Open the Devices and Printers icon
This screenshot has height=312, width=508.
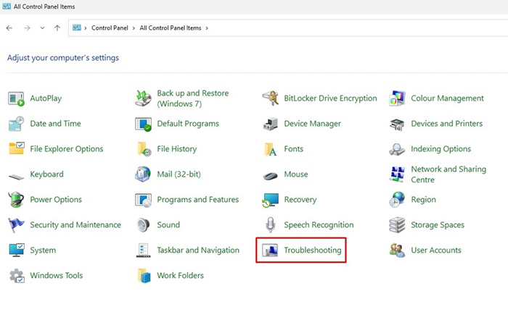point(397,124)
